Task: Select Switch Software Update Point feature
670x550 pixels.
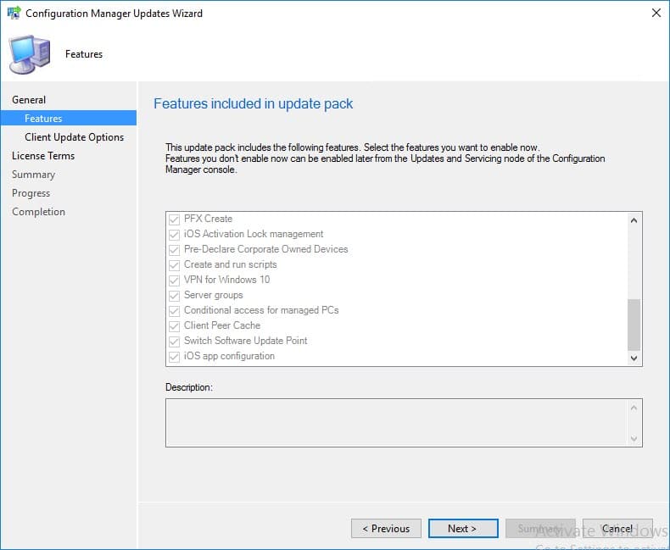Action: pos(245,341)
